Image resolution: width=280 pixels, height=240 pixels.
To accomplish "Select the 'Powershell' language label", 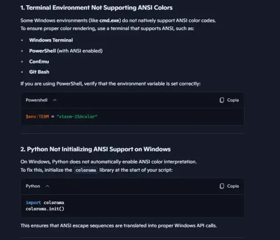I will [36, 100].
